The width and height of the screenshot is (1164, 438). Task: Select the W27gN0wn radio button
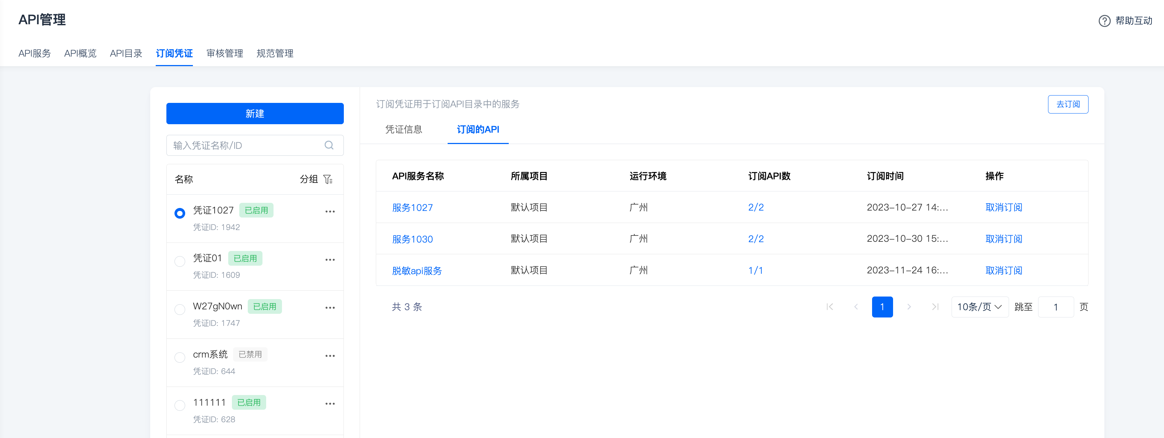coord(180,309)
